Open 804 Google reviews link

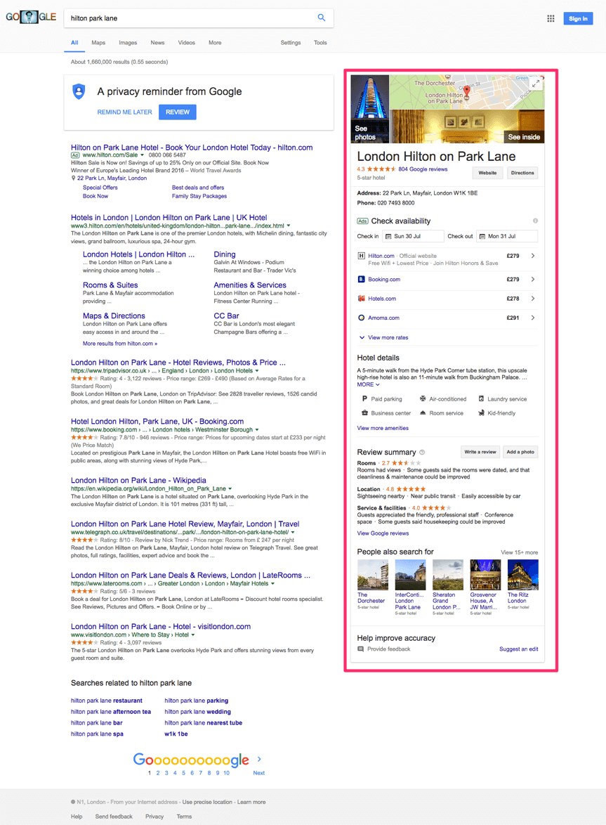click(423, 169)
